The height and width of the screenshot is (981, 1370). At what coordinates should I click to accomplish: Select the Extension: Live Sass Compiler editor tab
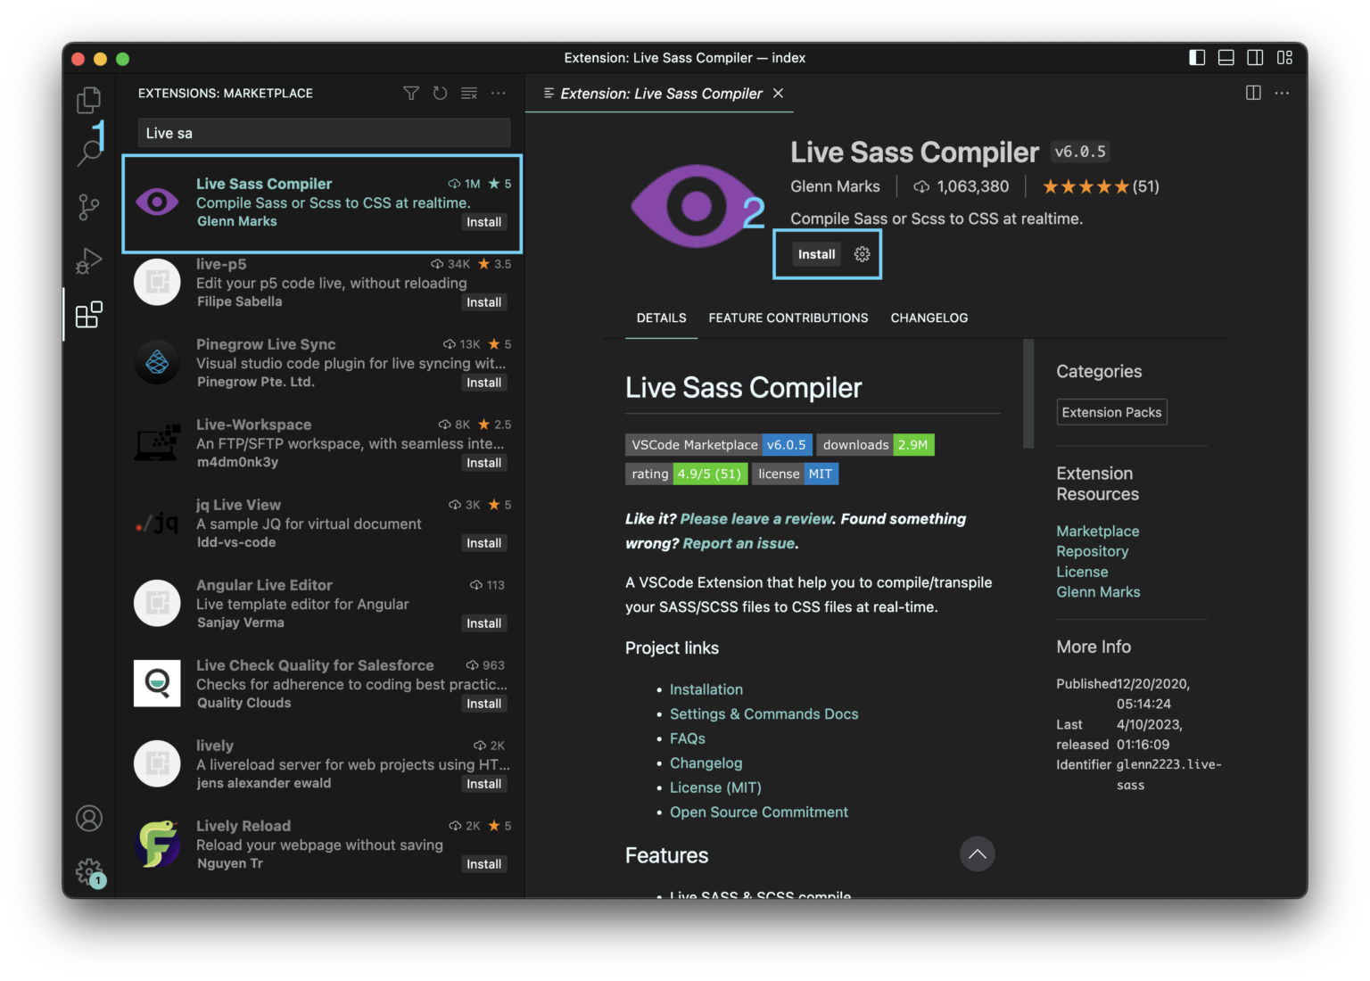[x=661, y=94]
